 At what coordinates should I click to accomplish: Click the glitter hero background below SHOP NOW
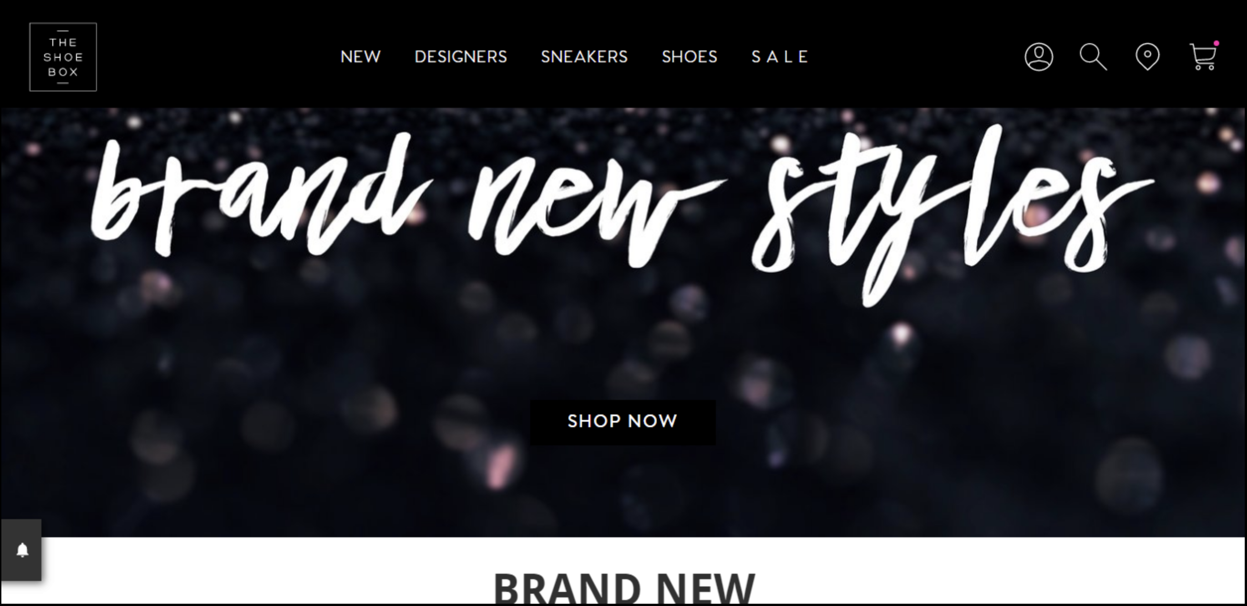[623, 489]
